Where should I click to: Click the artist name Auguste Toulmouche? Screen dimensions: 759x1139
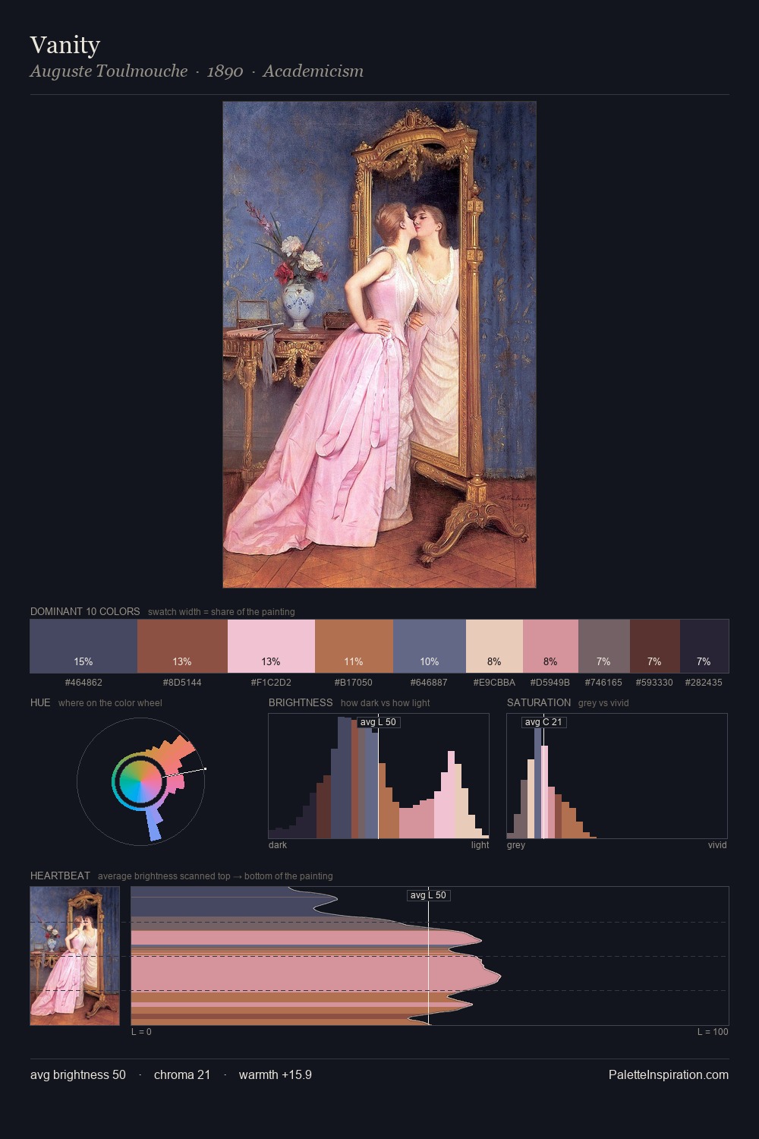coord(109,71)
